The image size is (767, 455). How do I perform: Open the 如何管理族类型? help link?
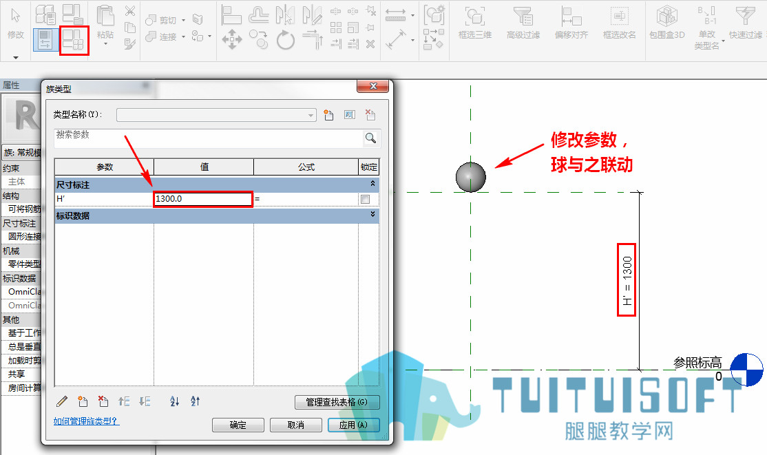click(x=86, y=421)
